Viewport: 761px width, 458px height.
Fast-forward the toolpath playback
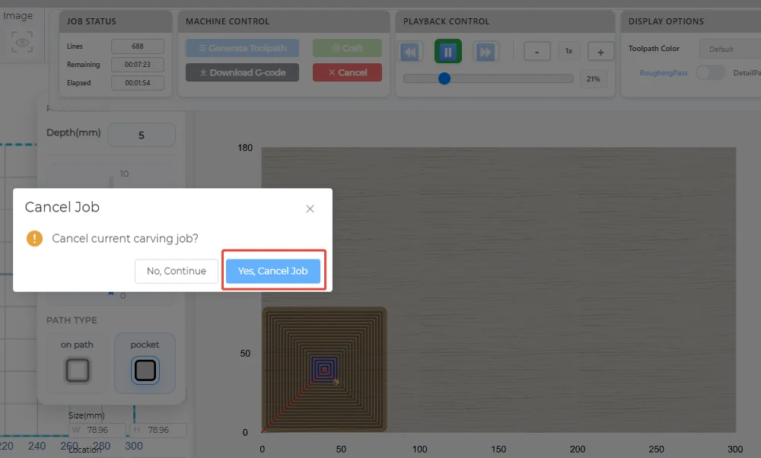click(x=486, y=52)
